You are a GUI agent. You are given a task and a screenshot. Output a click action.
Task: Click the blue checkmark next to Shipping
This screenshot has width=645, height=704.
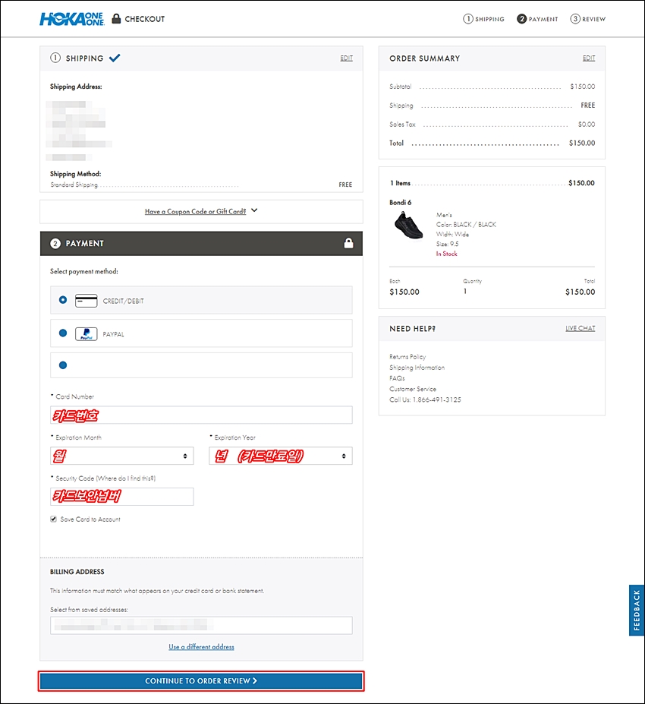[115, 58]
